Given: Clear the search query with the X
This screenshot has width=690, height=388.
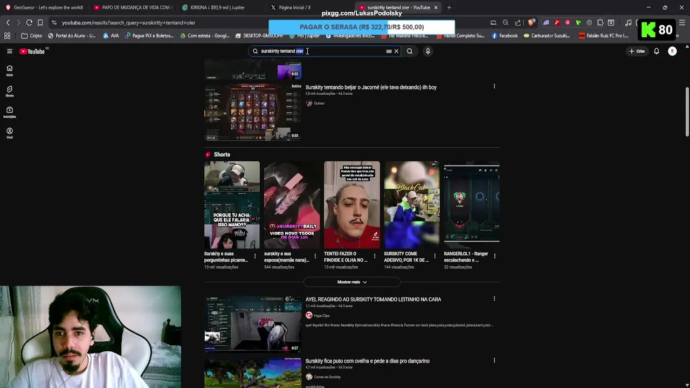Looking at the screenshot, I should [396, 51].
